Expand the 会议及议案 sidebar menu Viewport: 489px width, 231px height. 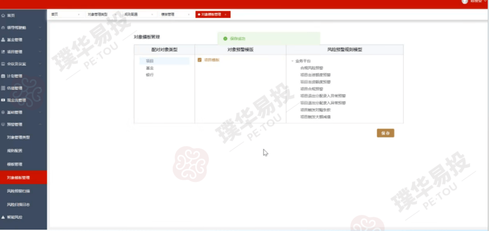(40, 64)
